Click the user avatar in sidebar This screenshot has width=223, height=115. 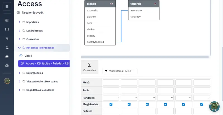pyautogui.click(x=7, y=81)
